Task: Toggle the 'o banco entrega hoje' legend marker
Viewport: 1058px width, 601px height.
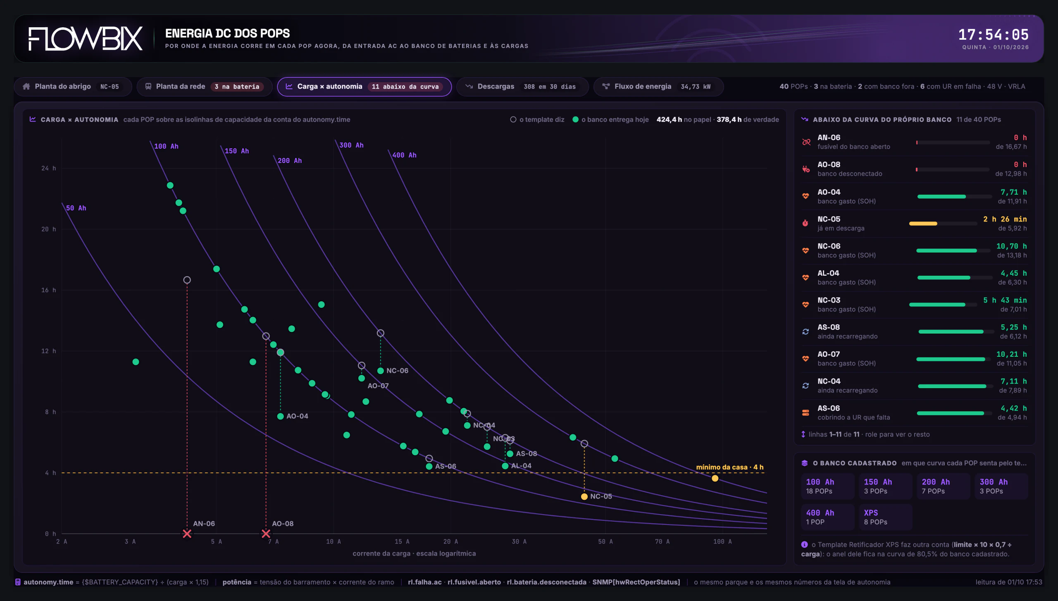Action: (x=575, y=119)
